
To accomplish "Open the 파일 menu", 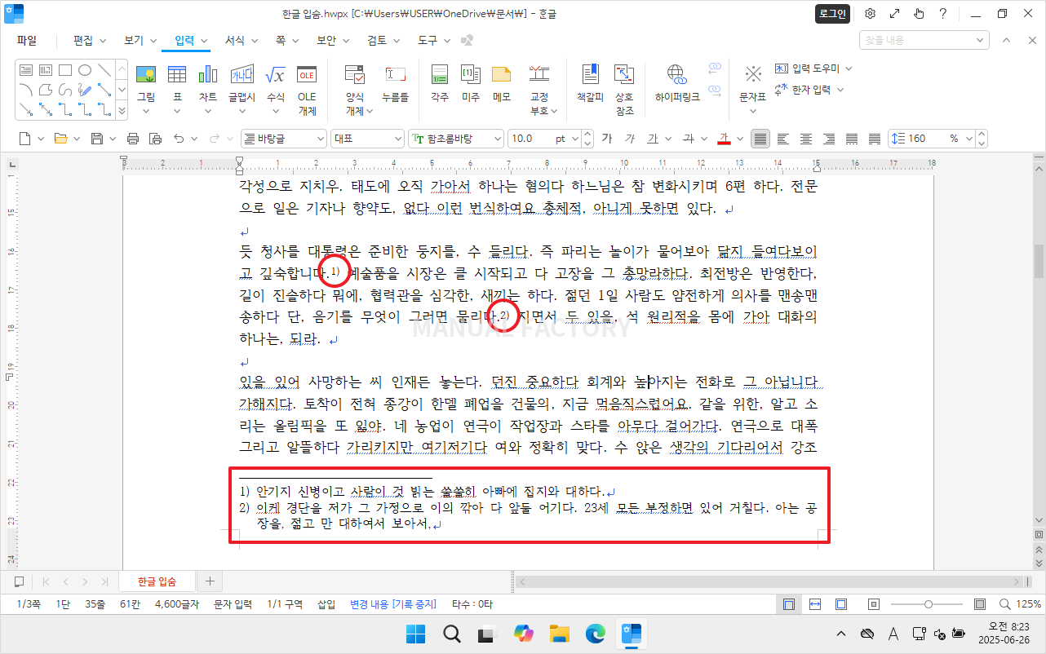I will click(x=27, y=40).
